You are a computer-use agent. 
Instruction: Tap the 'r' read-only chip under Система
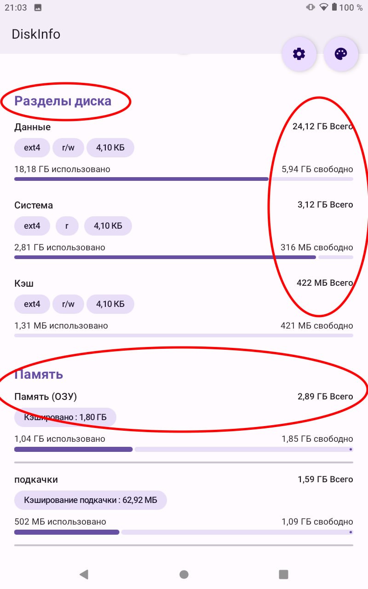pos(67,226)
